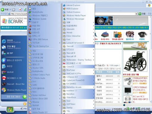Click the BCPARK logo
This screenshot has height=114, width=152.
point(13,21)
